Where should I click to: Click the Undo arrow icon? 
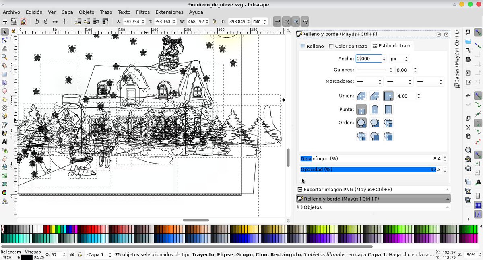pyautogui.click(x=468, y=96)
